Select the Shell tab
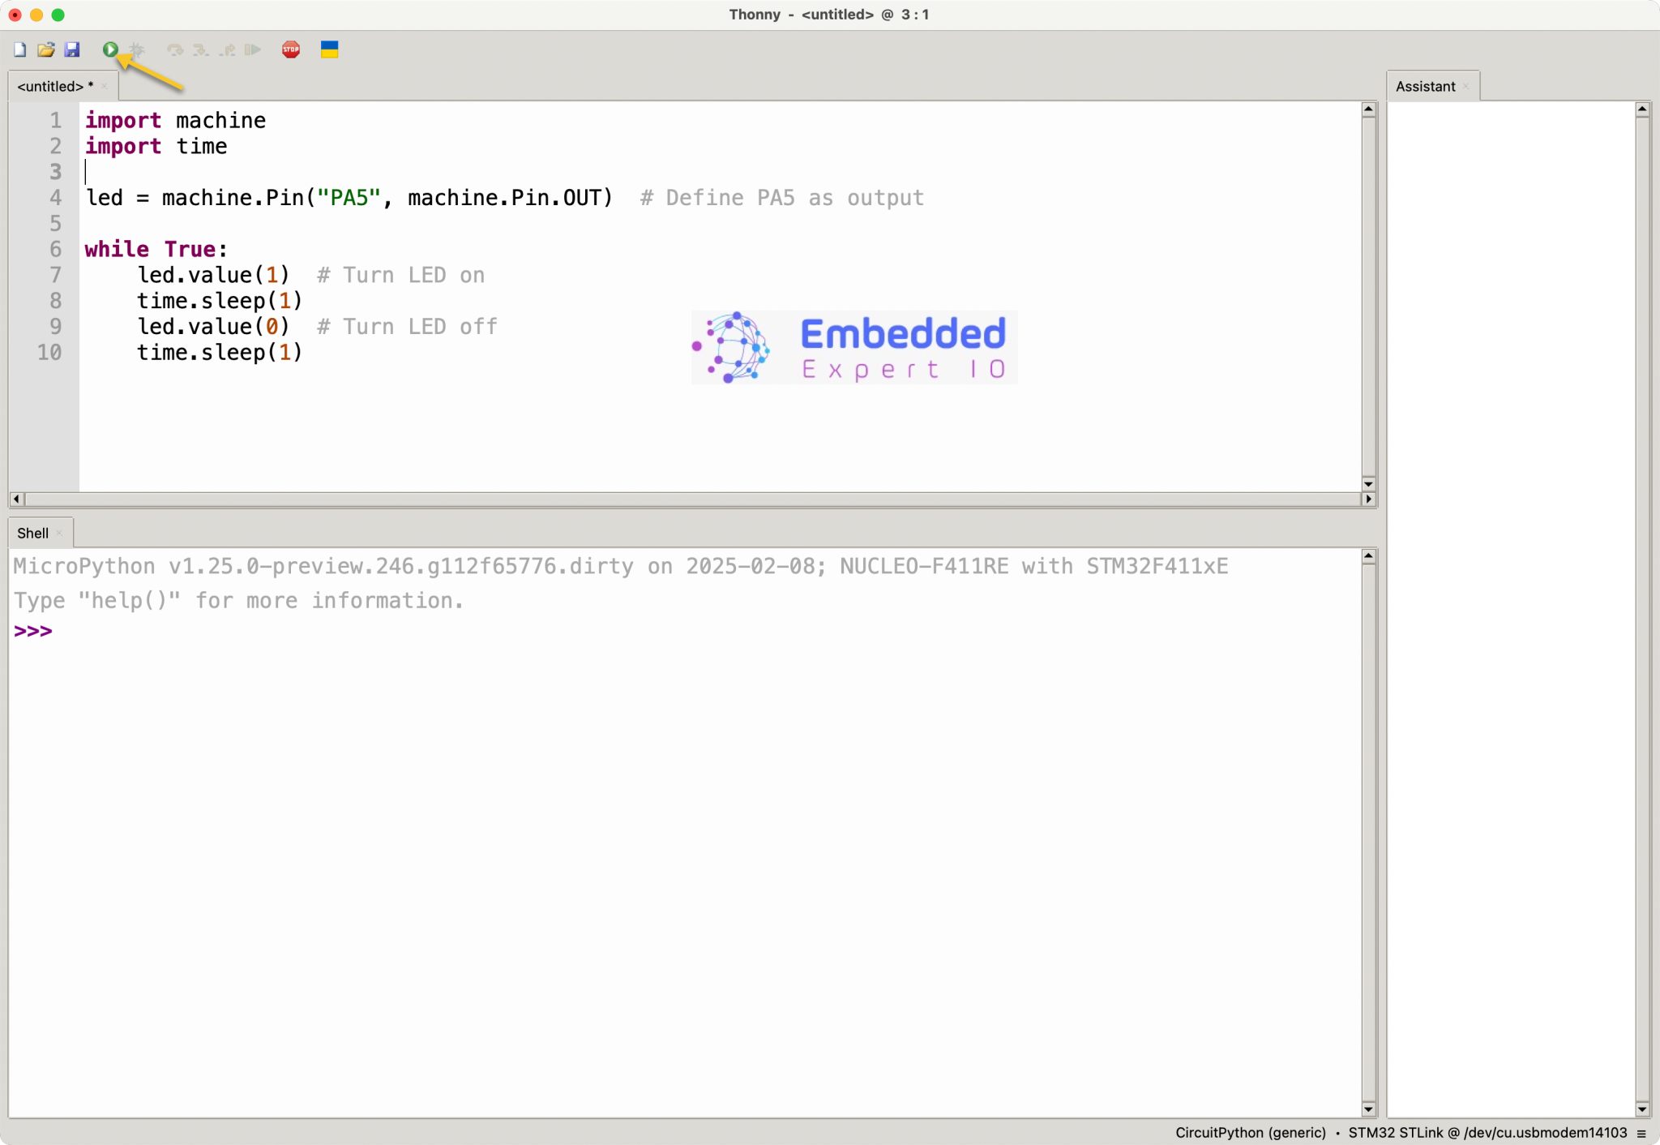This screenshot has width=1660, height=1145. pyautogui.click(x=32, y=534)
